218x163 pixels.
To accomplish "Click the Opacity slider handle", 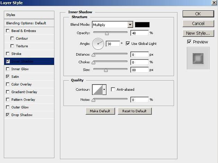I will [107, 33].
